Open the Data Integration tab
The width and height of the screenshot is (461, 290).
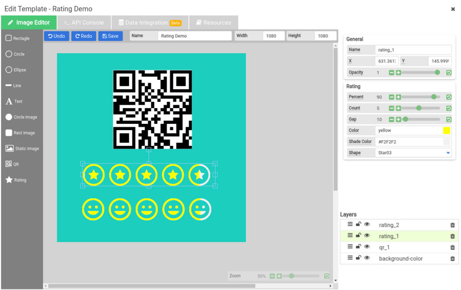150,23
